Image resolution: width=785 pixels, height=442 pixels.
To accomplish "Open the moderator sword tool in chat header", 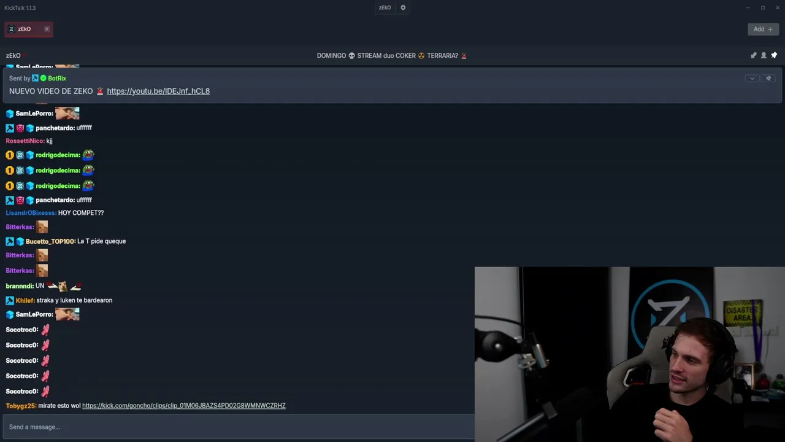I will click(x=754, y=55).
